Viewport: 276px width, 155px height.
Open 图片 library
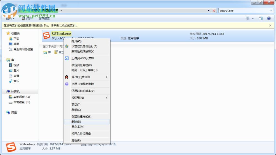point(16,70)
